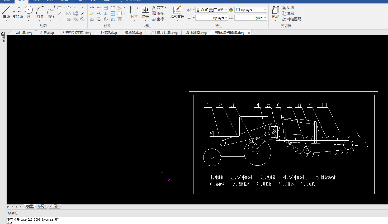Toggle the layer freeze sun icon
The height and width of the screenshot is (224, 388).
[202, 10]
